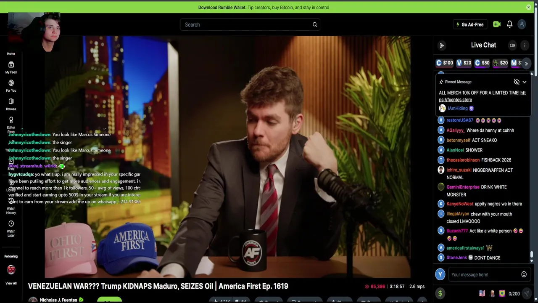Click View All under Following

[11, 284]
